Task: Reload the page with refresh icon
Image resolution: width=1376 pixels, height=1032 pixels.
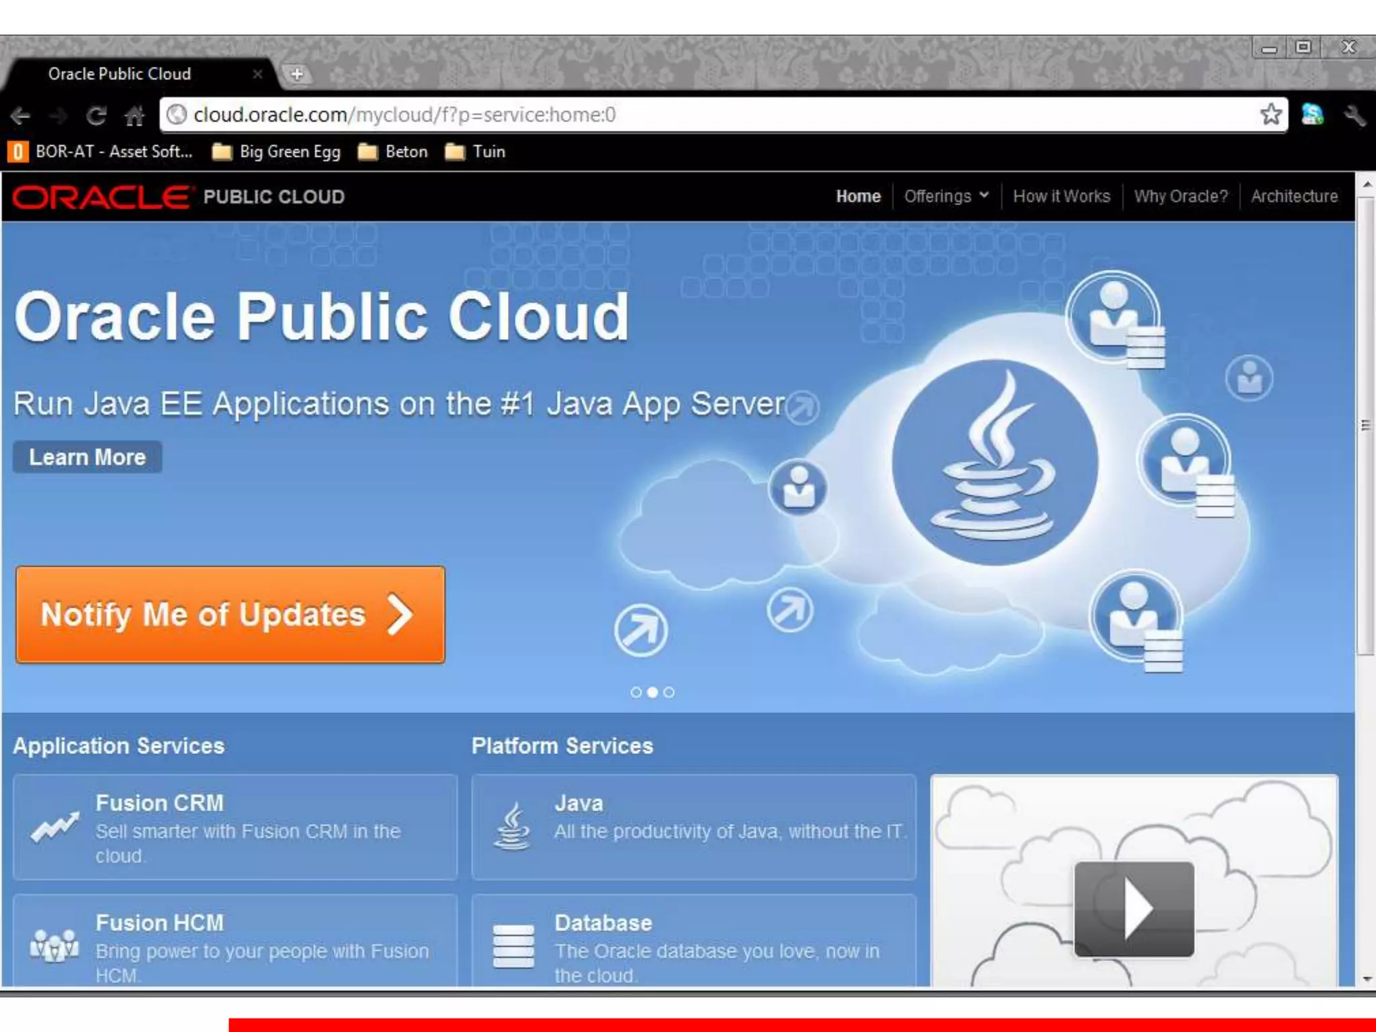Action: click(x=96, y=116)
